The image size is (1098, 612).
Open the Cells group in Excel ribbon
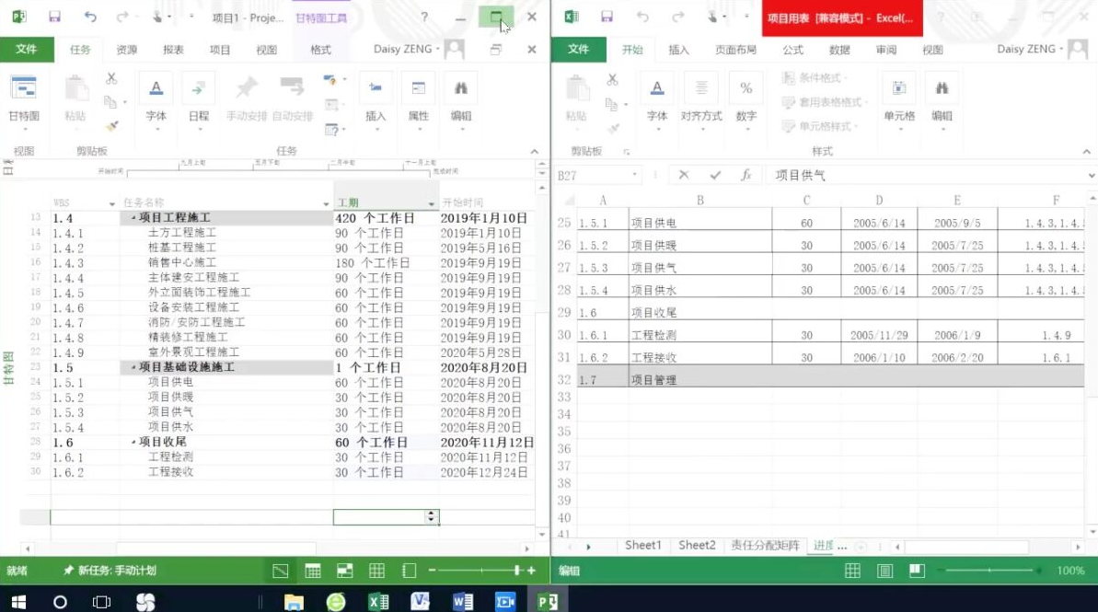[x=899, y=101]
